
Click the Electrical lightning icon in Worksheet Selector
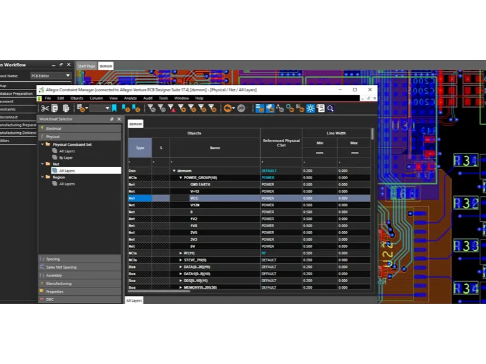(x=42, y=128)
